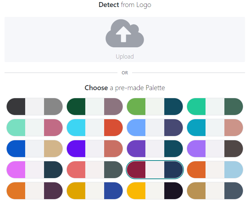Choose the mint and rose pink palette

35,128
